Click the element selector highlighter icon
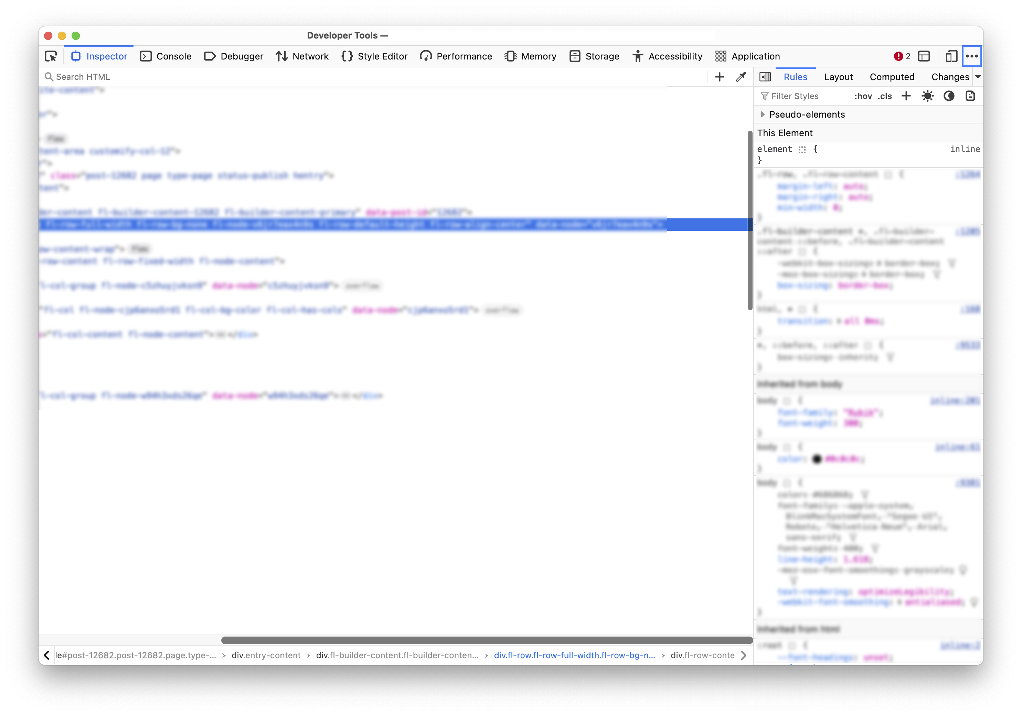This screenshot has height=716, width=1022. pyautogui.click(x=802, y=150)
